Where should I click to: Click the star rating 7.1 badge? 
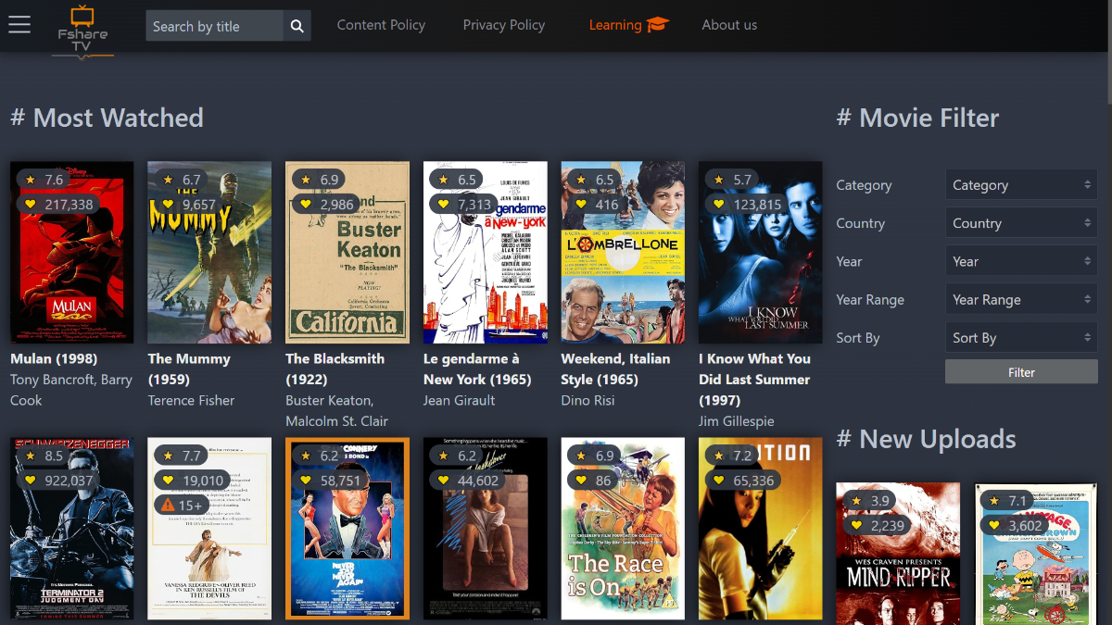1009,501
